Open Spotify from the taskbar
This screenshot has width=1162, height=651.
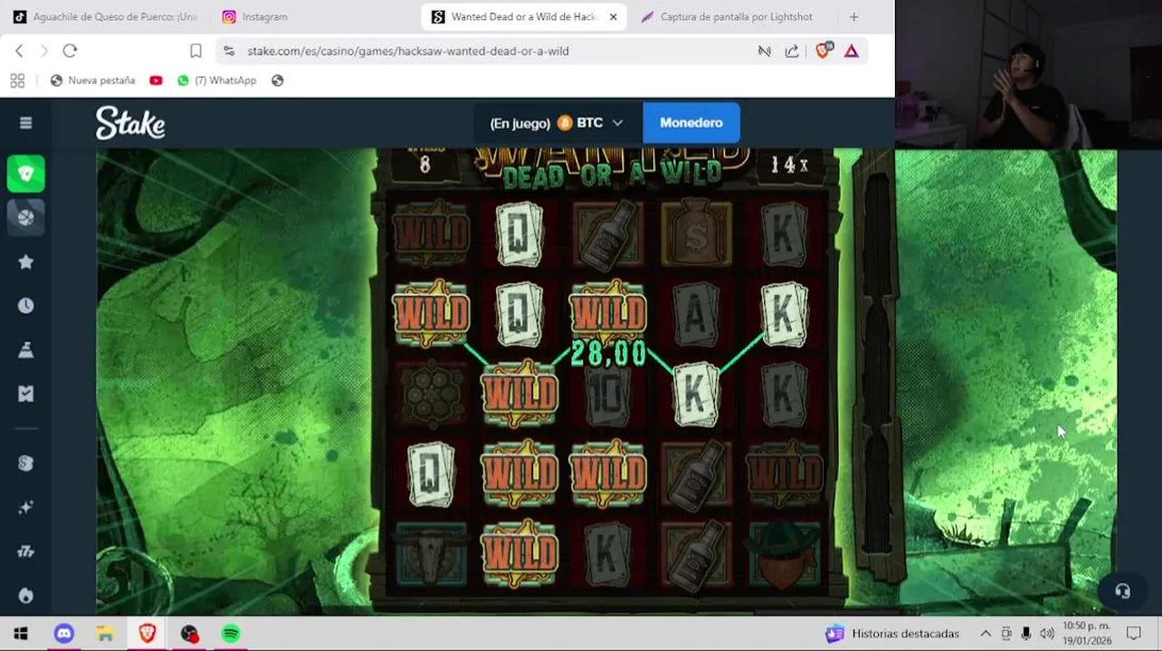click(x=231, y=634)
